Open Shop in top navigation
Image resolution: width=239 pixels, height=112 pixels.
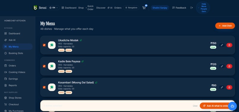click(81, 8)
